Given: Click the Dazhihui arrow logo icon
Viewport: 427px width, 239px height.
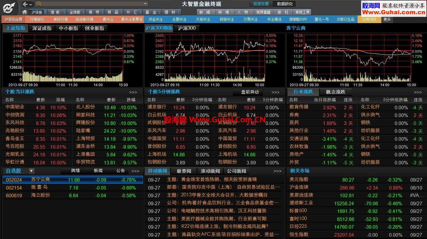Looking at the screenshot, I should 9,7.
